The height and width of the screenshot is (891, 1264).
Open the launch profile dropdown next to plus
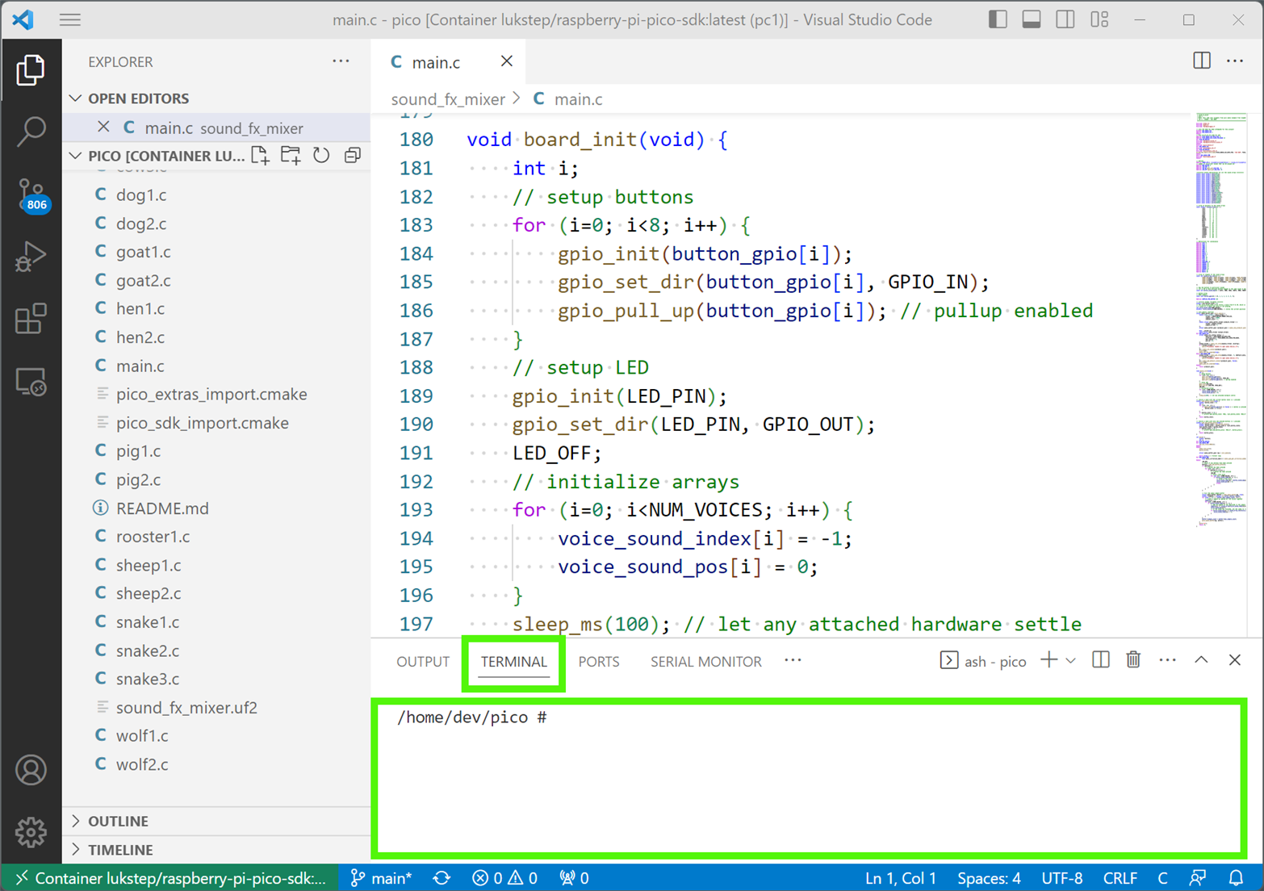click(x=1071, y=660)
